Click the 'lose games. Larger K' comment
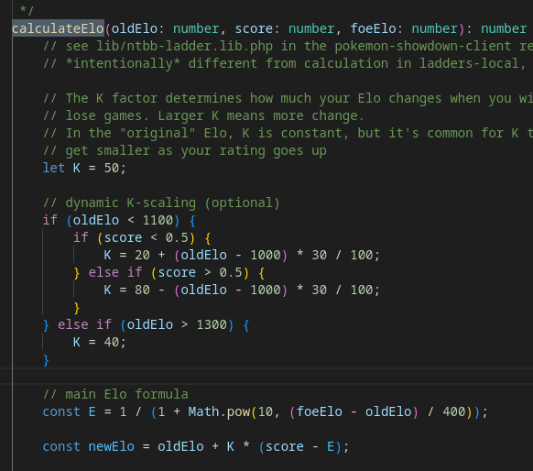Image resolution: width=533 pixels, height=471 pixels. click(203, 115)
